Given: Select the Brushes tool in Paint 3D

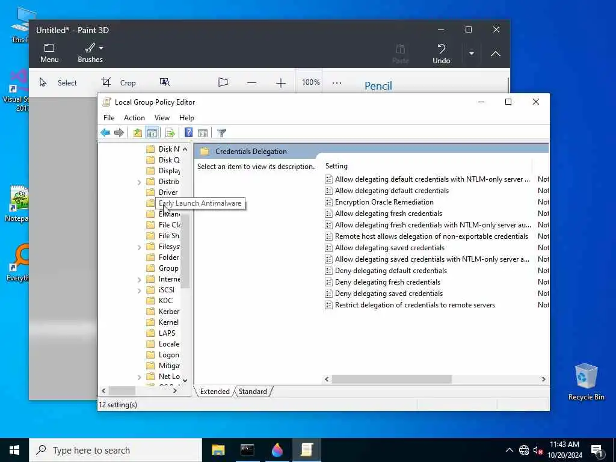Looking at the screenshot, I should pyautogui.click(x=90, y=53).
